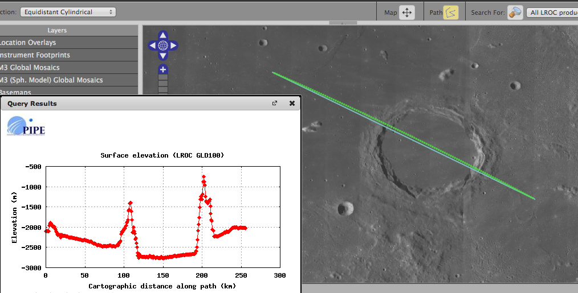This screenshot has height=293, width=578.
Task: Open M3 (Sph. Model) Global Mosaics section
Action: pos(68,80)
